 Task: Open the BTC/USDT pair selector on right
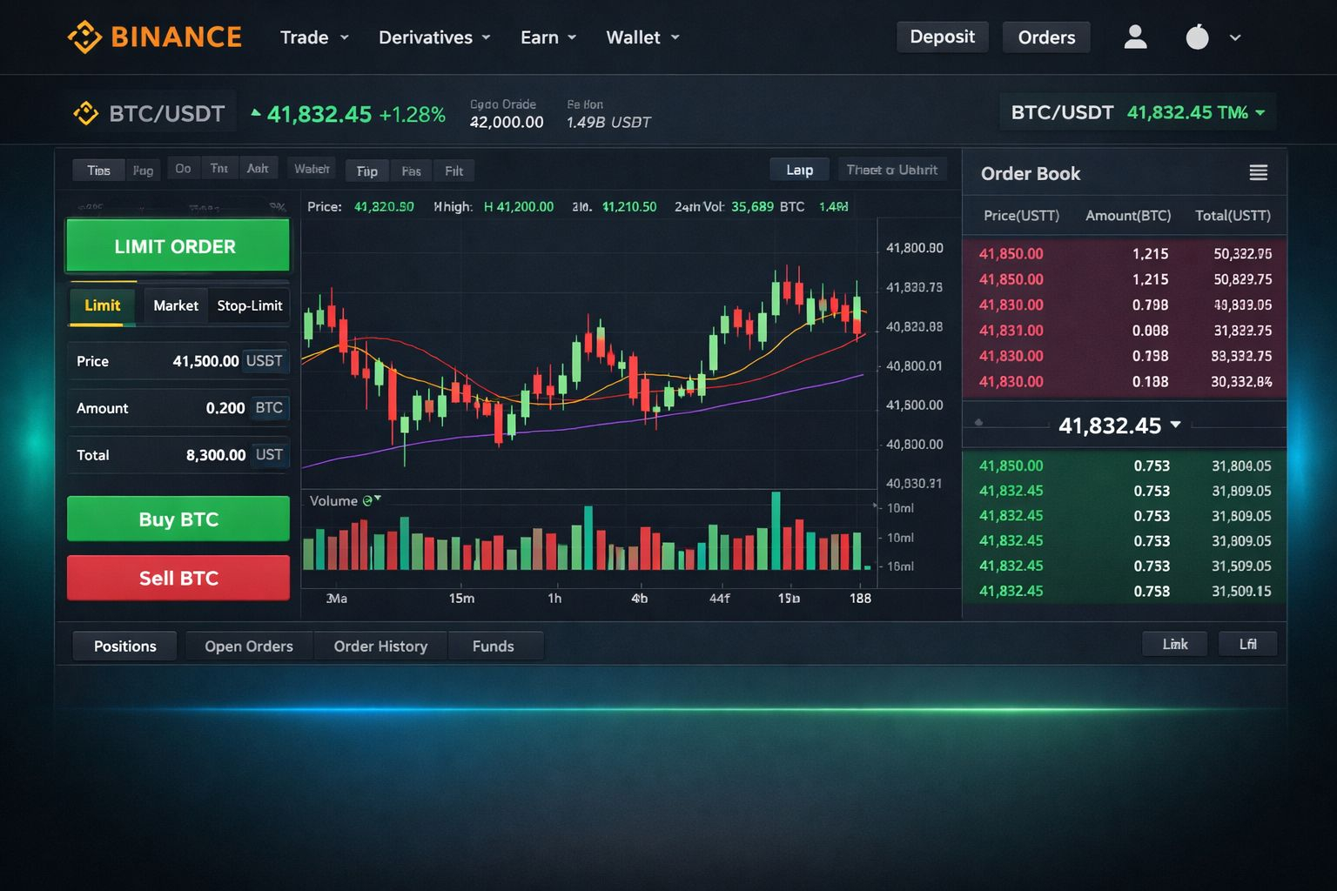[x=1138, y=112]
